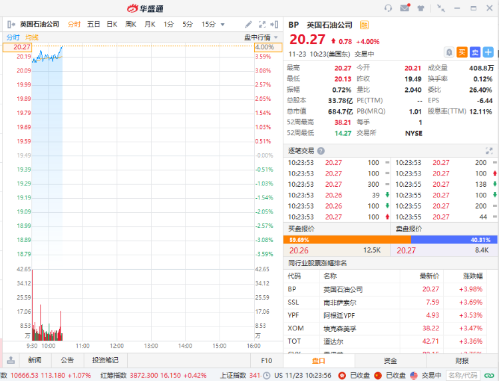This screenshot has height=381, width=499.
Task: Click the 名称/代码 search field
Action: (x=463, y=375)
